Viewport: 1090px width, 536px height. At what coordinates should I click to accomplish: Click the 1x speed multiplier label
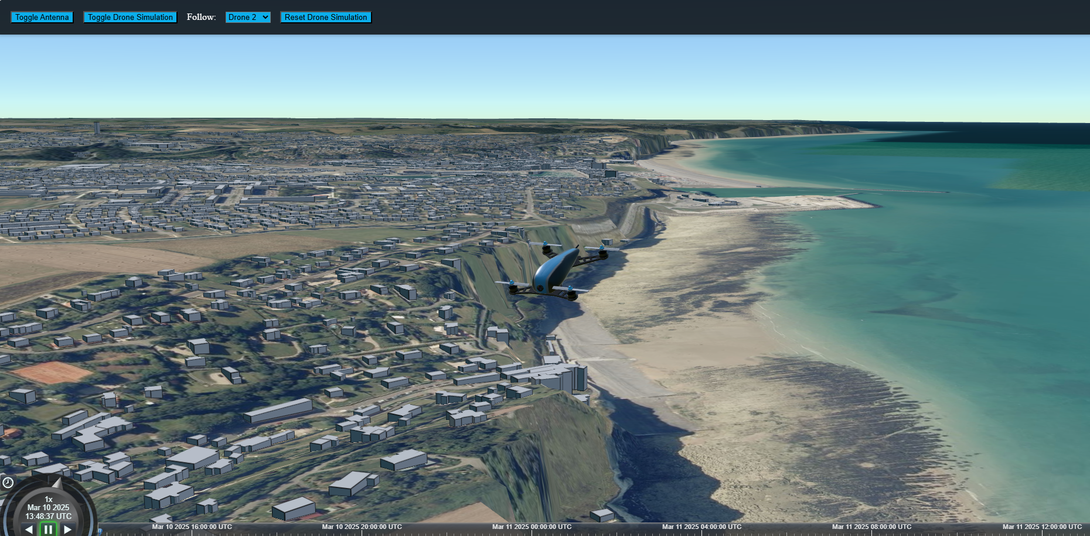49,500
